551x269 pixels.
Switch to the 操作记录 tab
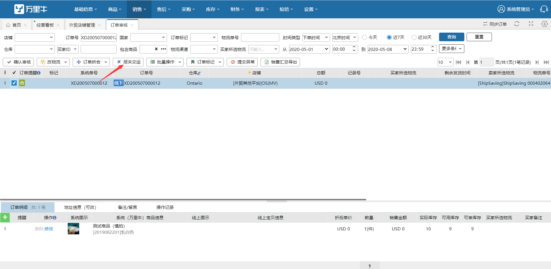click(165, 207)
